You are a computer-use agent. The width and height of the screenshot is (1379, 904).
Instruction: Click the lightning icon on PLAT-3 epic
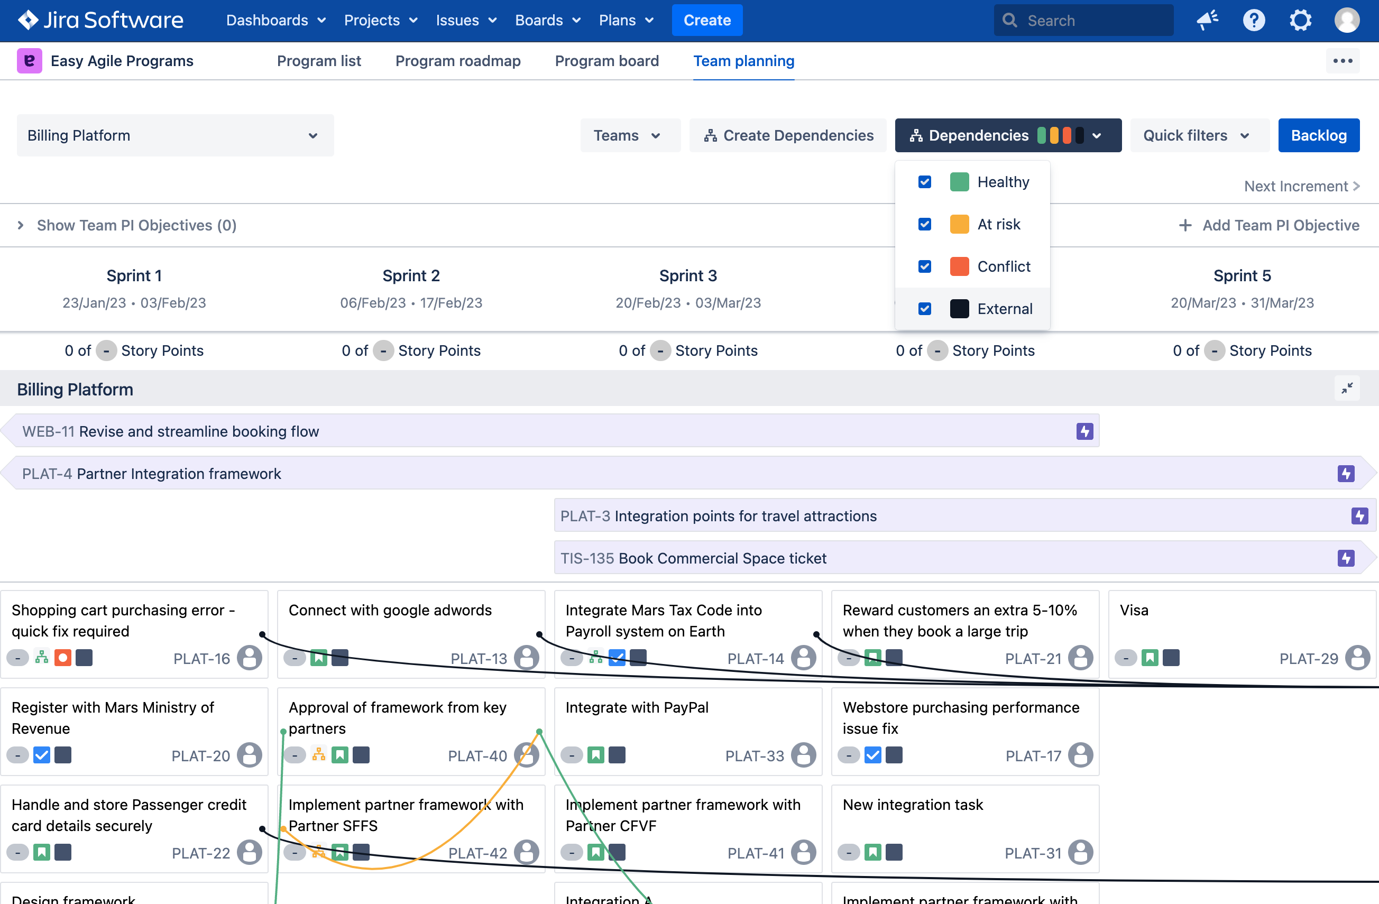1359,516
